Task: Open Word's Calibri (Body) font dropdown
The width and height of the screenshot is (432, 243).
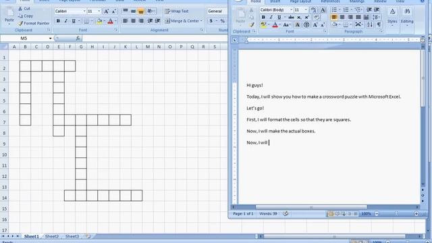Action: pyautogui.click(x=291, y=10)
